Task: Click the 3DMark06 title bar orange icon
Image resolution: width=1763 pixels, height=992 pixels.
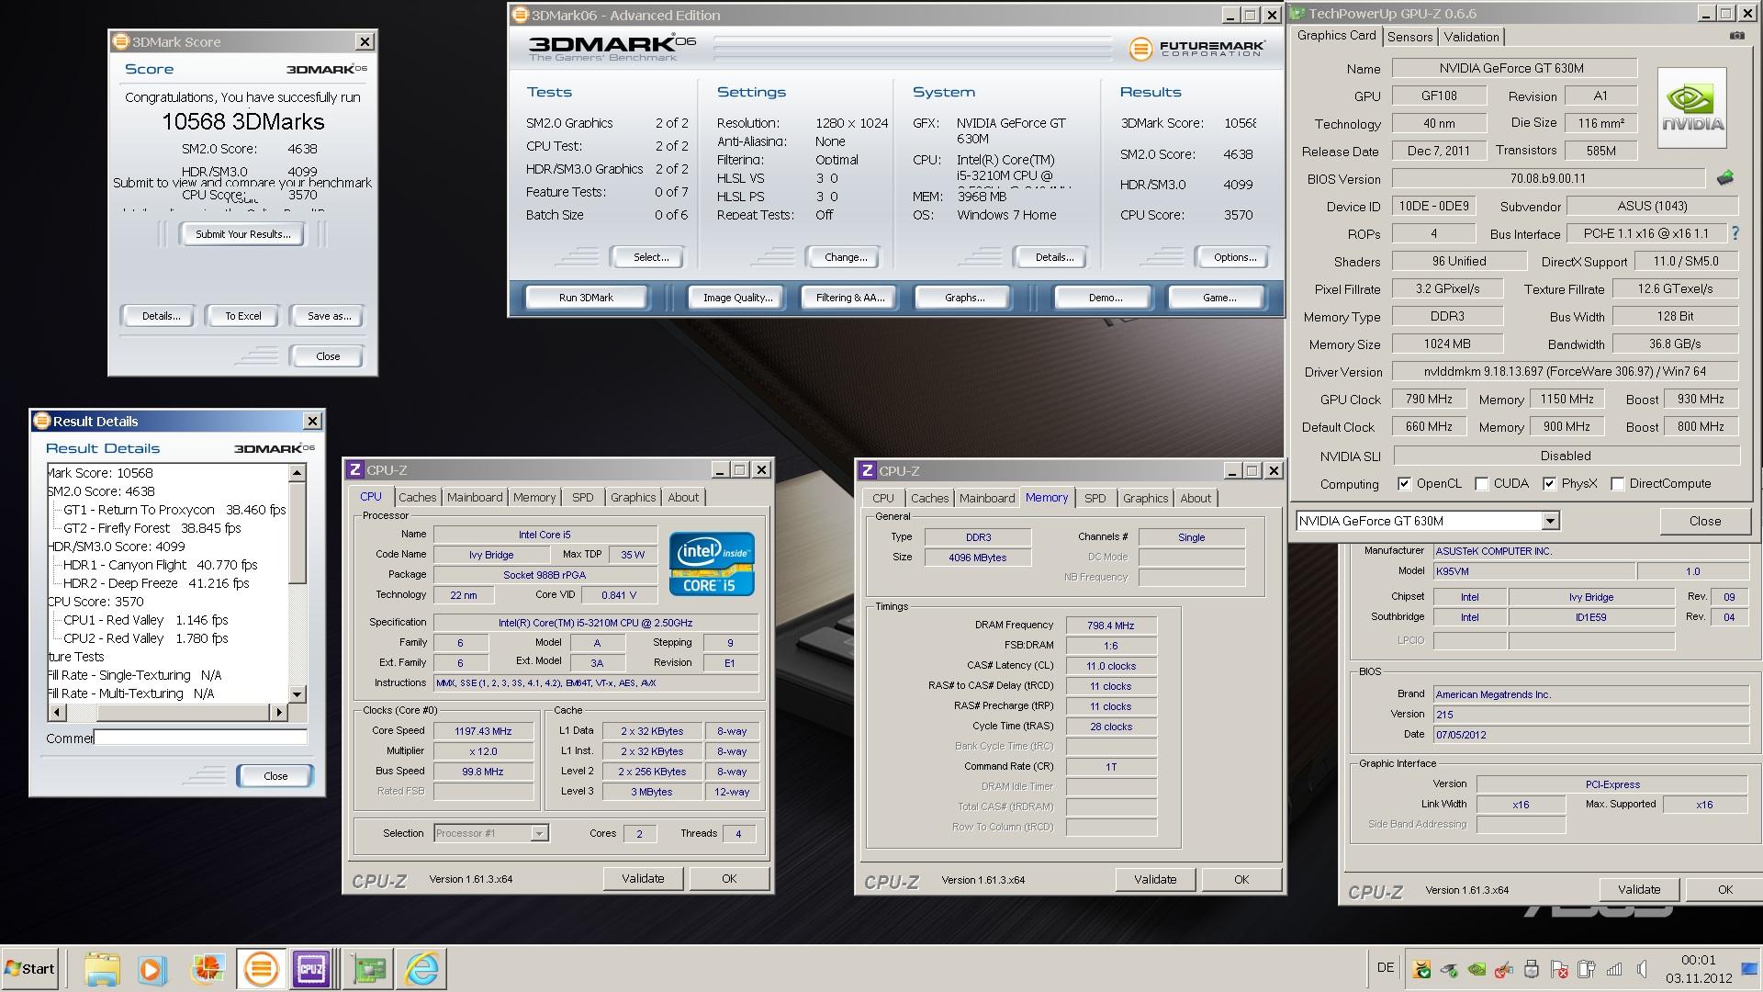Action: (x=521, y=15)
